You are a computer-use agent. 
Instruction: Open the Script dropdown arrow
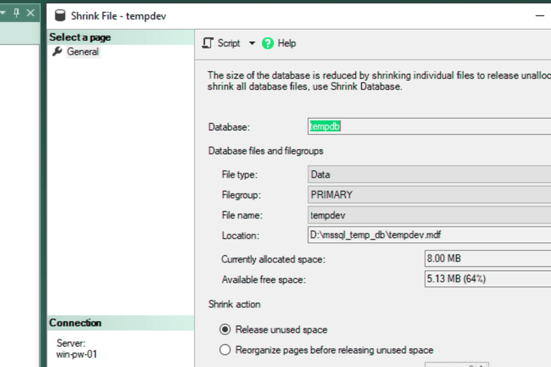(252, 43)
